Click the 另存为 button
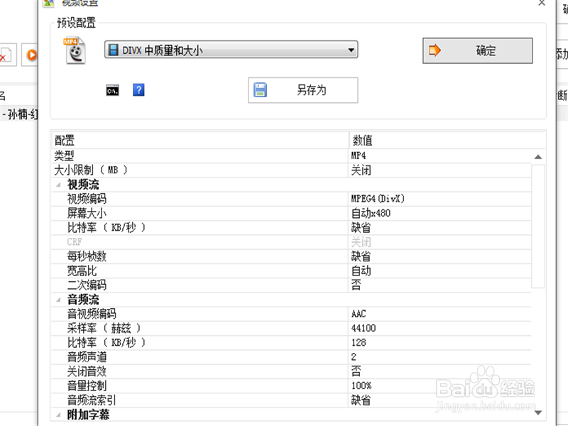 303,90
